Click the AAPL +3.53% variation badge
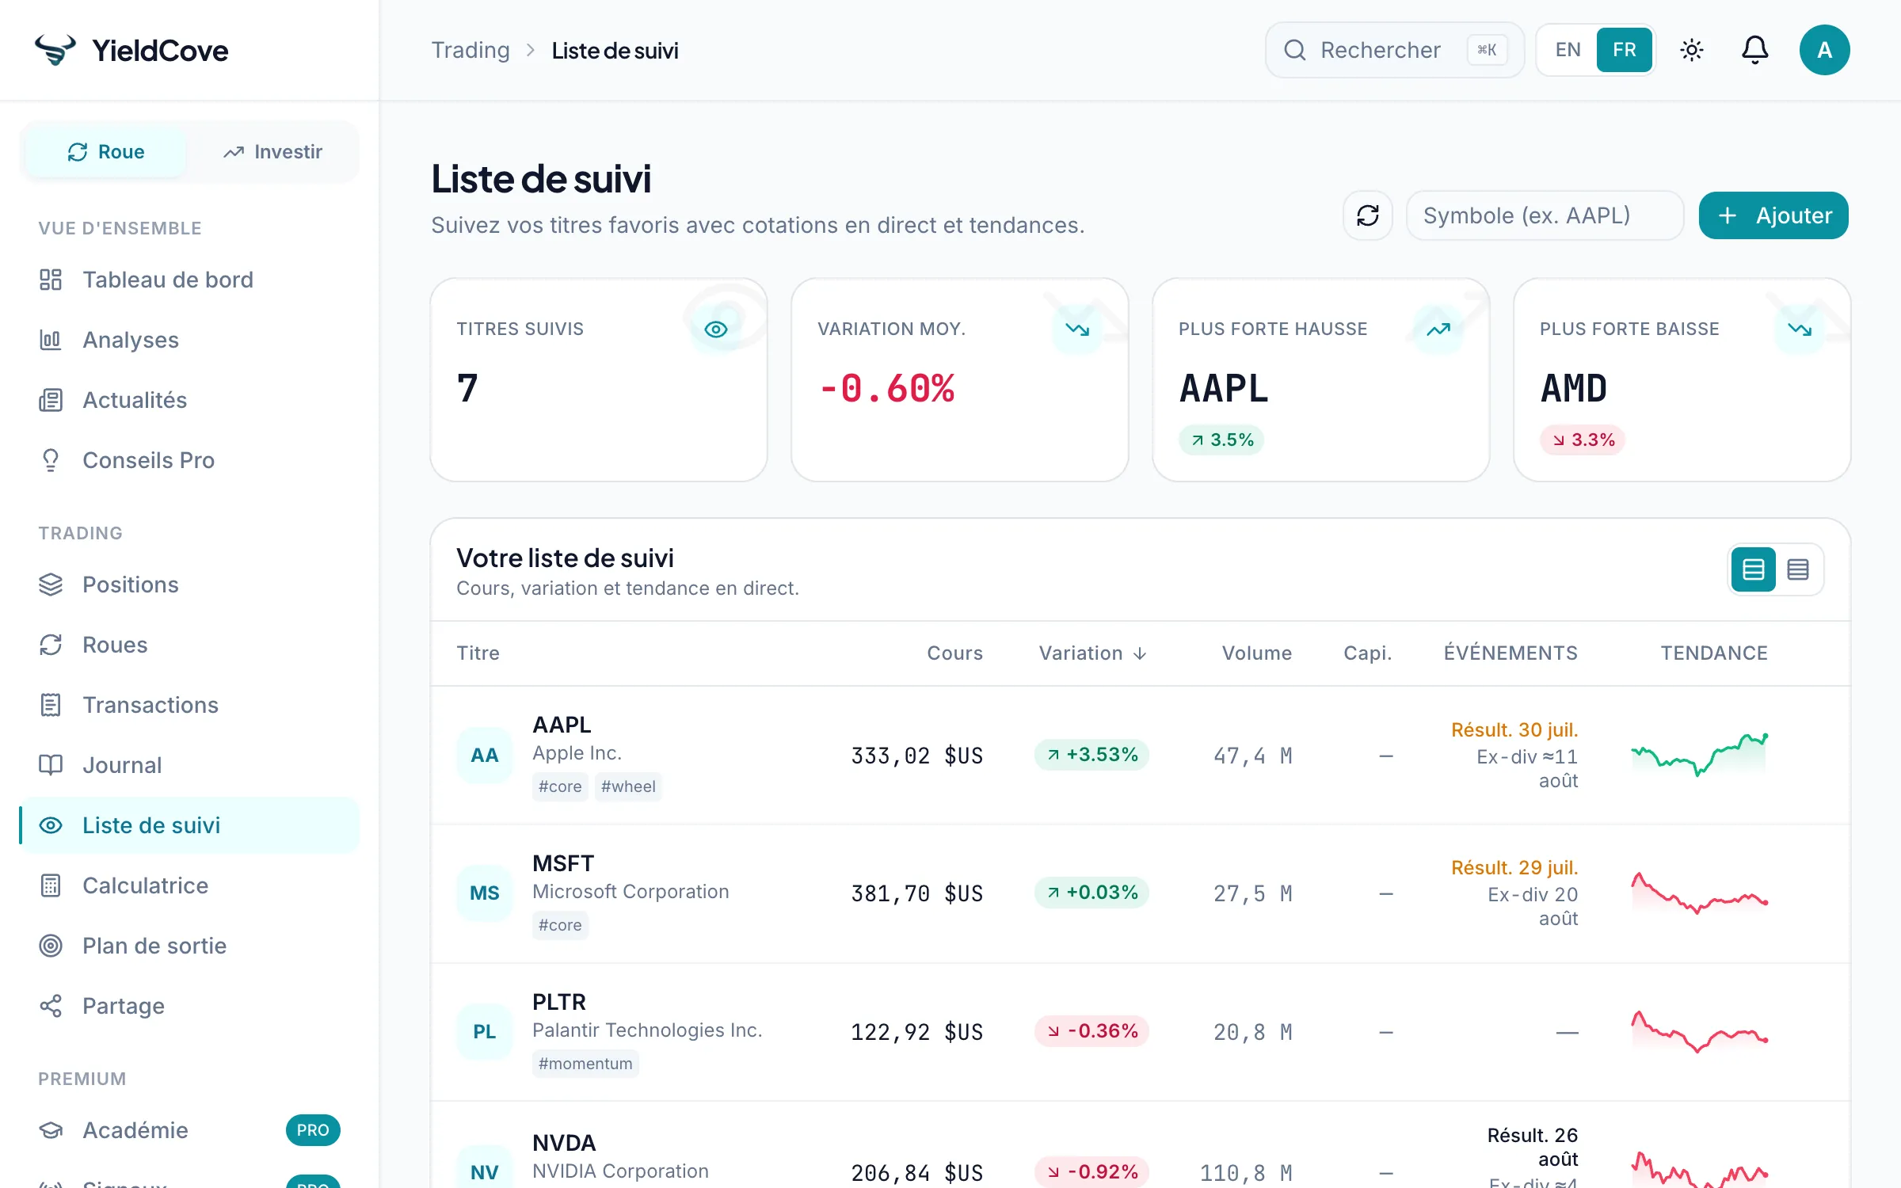Screen dimensions: 1901x1188 (1091, 755)
